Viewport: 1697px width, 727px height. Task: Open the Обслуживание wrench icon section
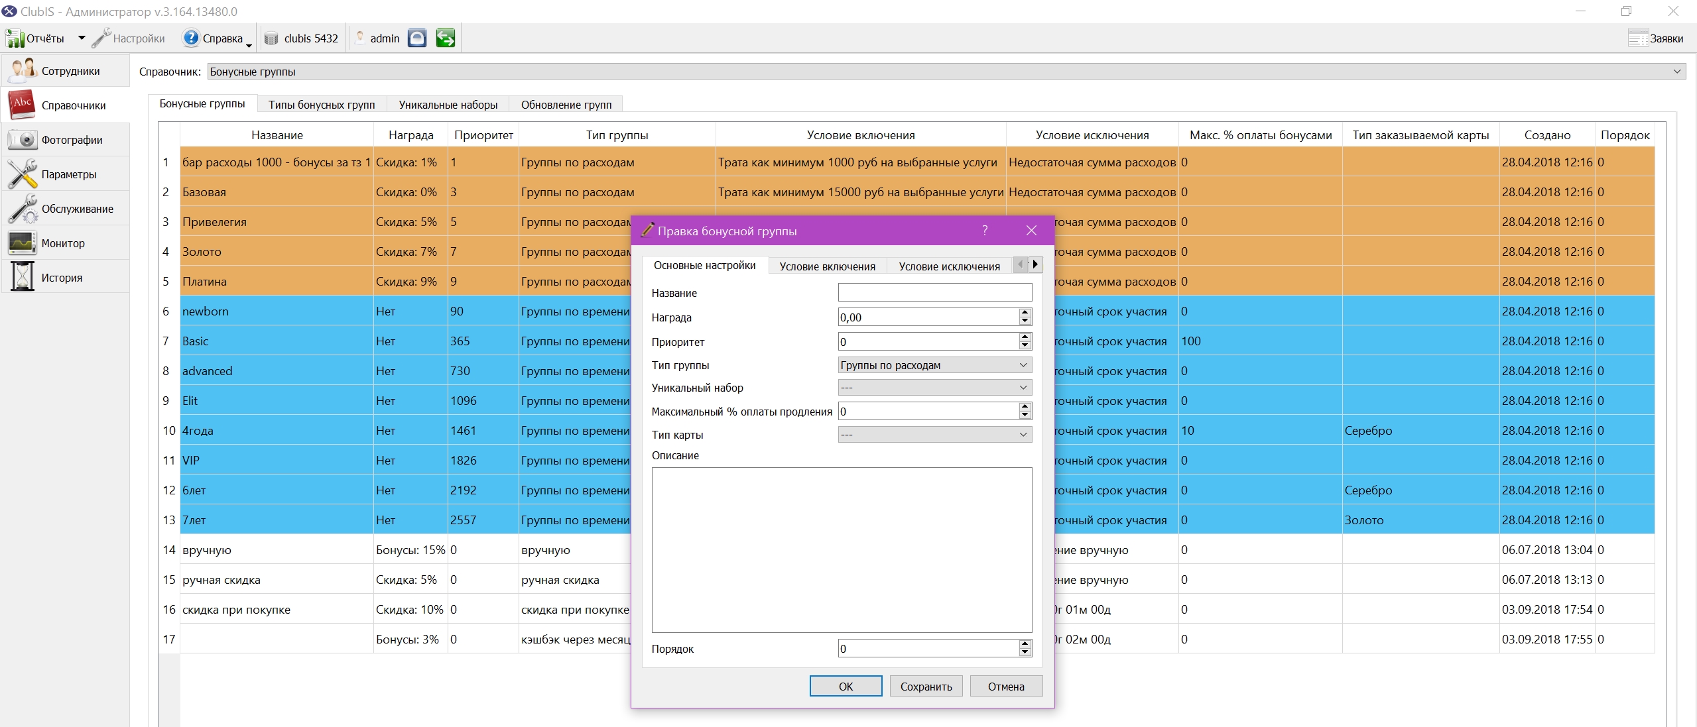23,208
